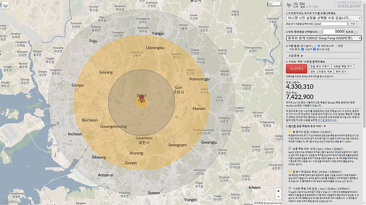Viewport: 366px width, 205px height.
Task: Click the Hanam label on the map
Action: (199, 108)
